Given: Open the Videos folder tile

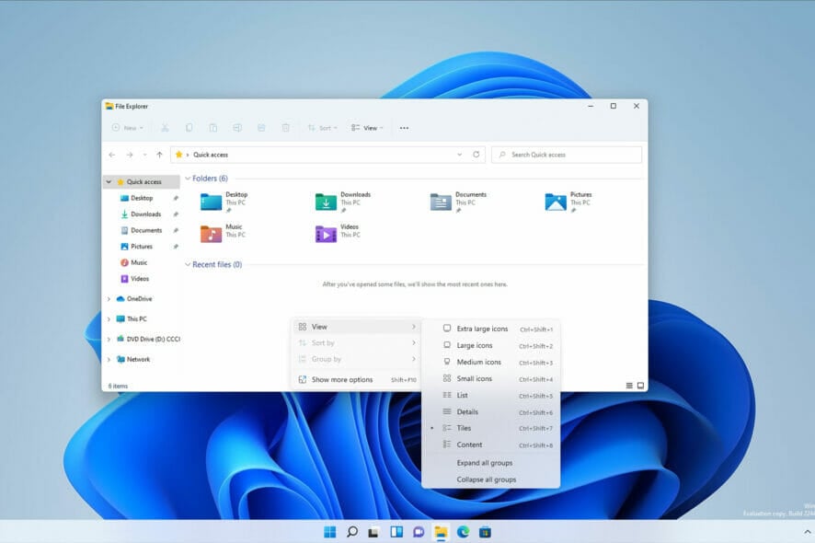Looking at the screenshot, I should coord(327,234).
